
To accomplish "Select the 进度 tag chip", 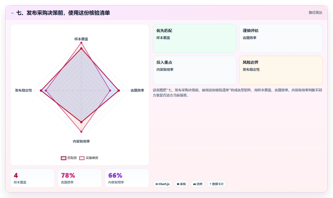I will click(198, 184).
